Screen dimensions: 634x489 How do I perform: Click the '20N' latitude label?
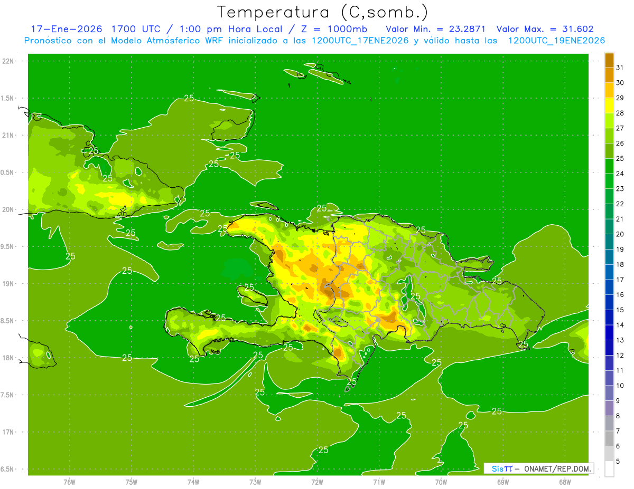(8, 209)
